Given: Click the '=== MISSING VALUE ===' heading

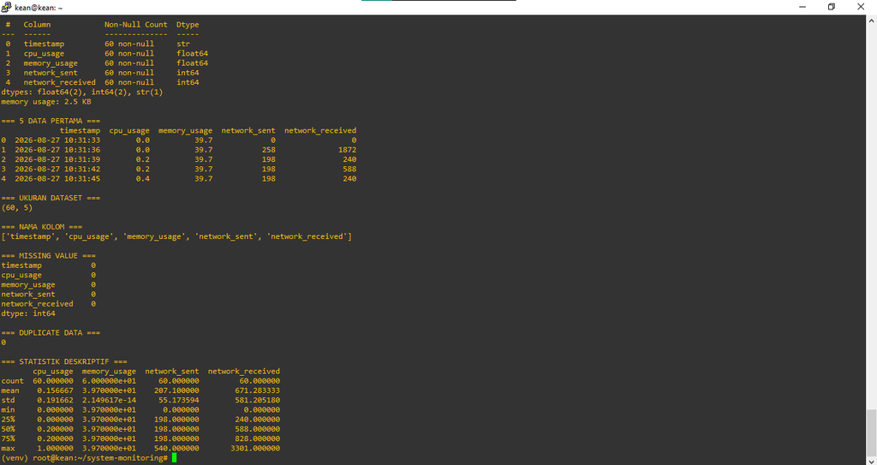Looking at the screenshot, I should point(48,256).
